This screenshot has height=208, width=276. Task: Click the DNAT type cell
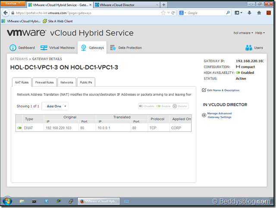[x=33, y=128]
